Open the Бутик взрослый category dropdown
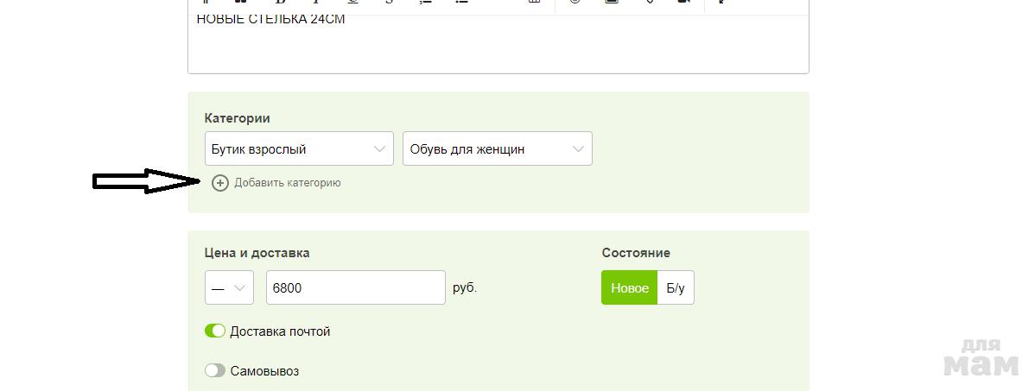Image resolution: width=1035 pixels, height=391 pixels. [x=299, y=148]
